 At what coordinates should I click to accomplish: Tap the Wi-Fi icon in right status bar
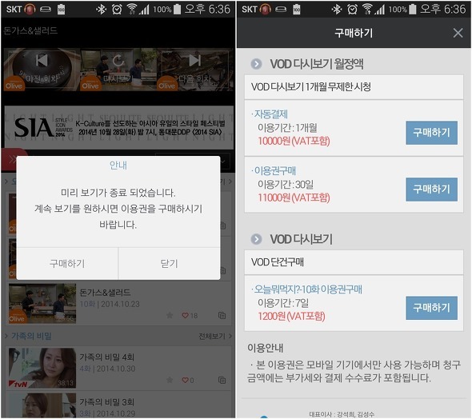pos(367,10)
